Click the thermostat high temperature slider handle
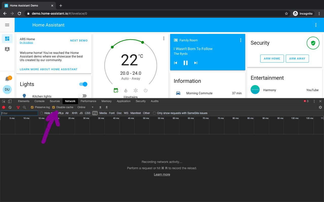Screen dimensions: 324x202 (x=143, y=42)
